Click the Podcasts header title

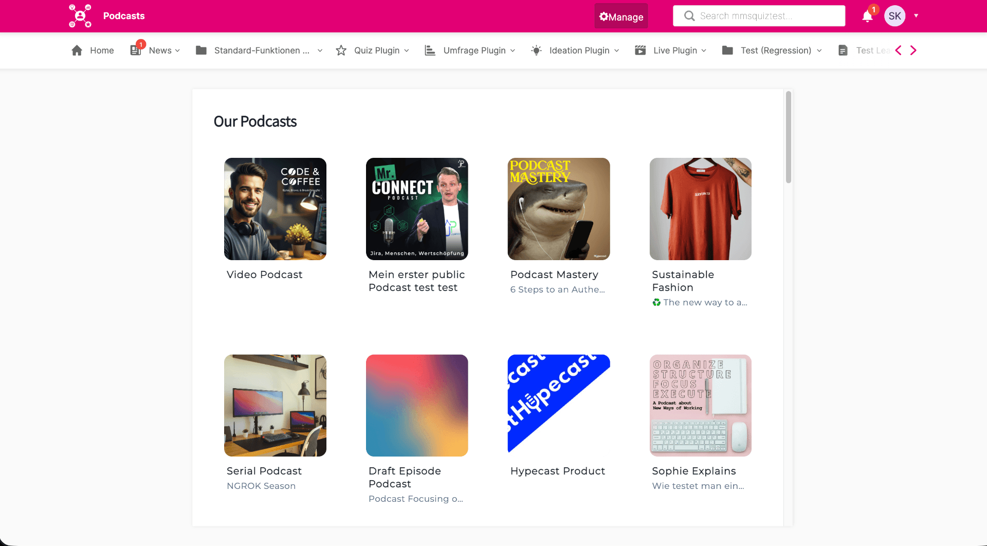click(124, 16)
